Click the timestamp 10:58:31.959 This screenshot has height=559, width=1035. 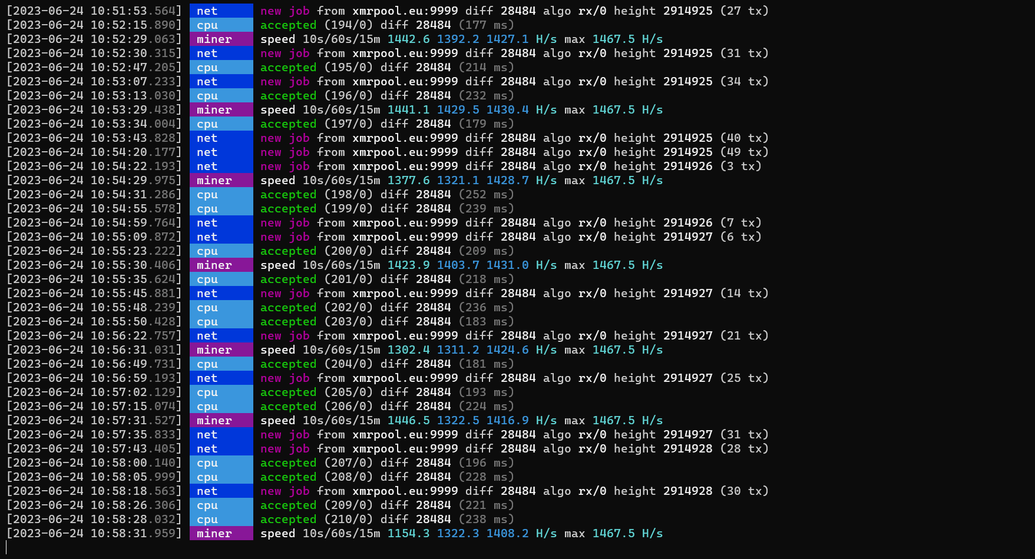point(94,533)
